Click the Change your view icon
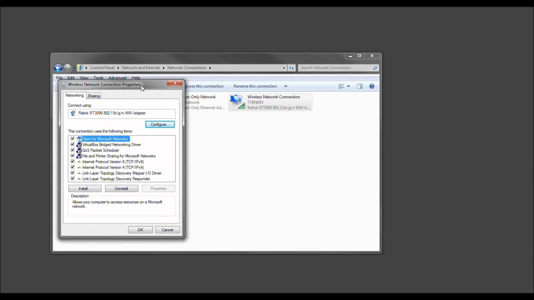The image size is (534, 300). point(341,86)
